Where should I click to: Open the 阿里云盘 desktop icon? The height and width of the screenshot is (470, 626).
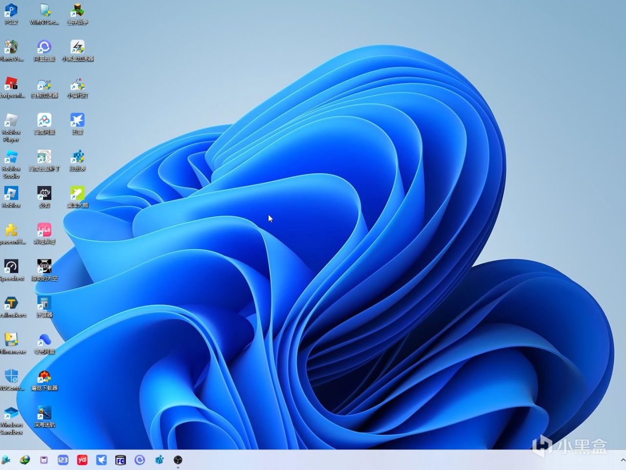point(44,50)
